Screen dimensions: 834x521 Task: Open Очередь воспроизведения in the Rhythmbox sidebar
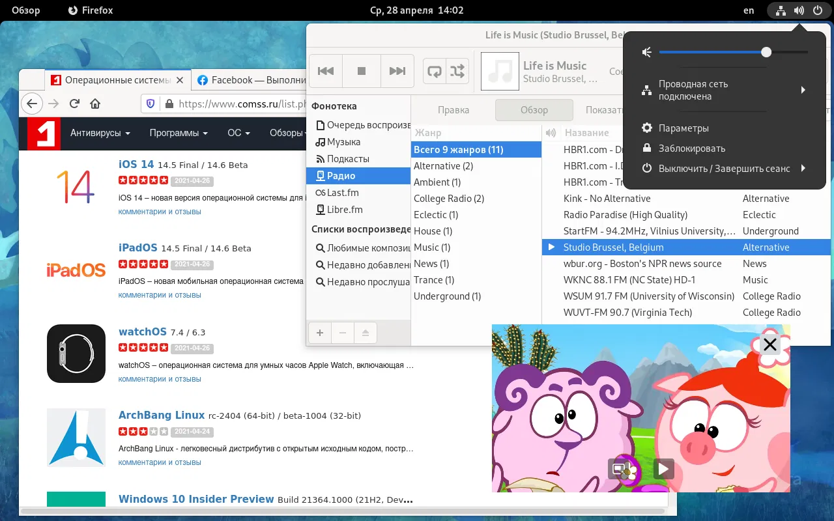(359, 125)
